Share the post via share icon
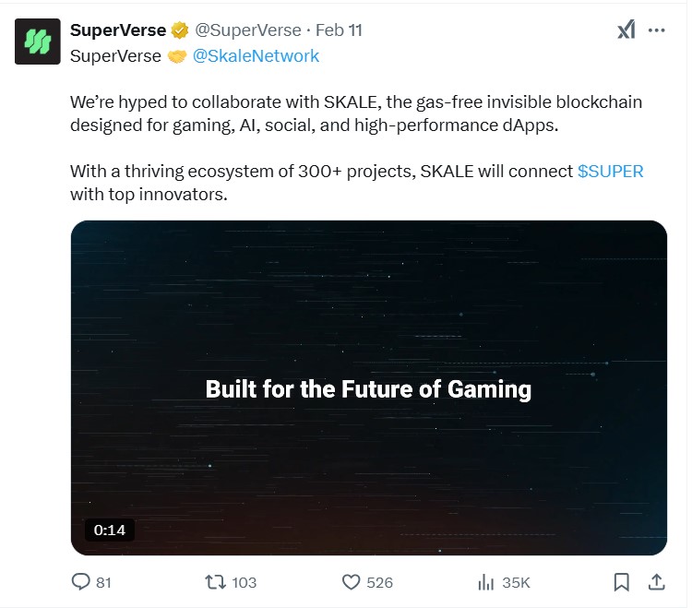Screen dimensions: 692x608 coord(657,582)
